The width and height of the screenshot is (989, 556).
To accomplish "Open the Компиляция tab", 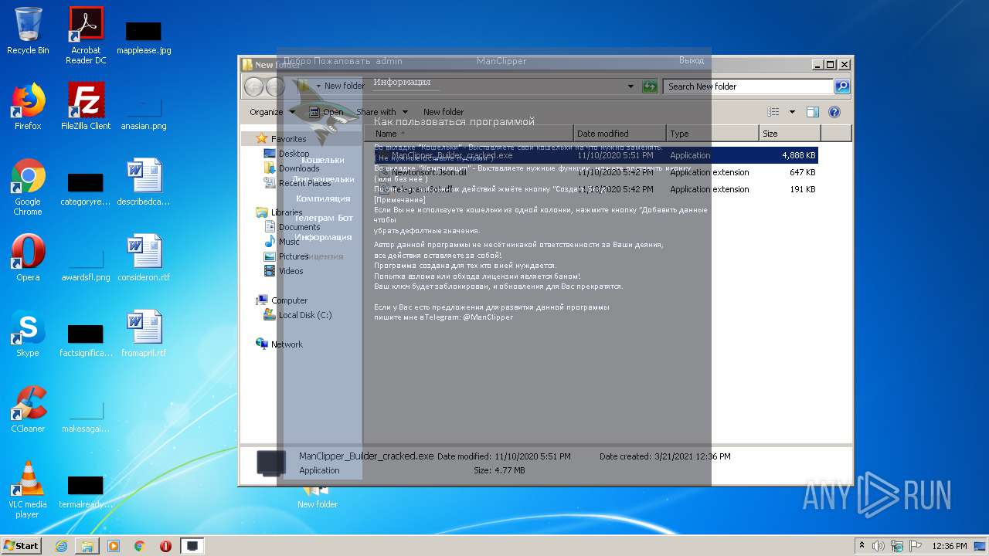I will [321, 198].
